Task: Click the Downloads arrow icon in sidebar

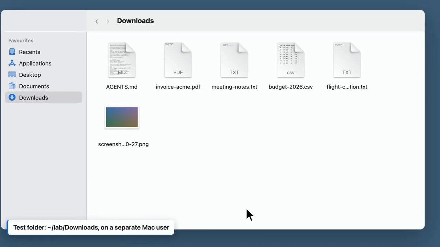Action: click(x=12, y=97)
